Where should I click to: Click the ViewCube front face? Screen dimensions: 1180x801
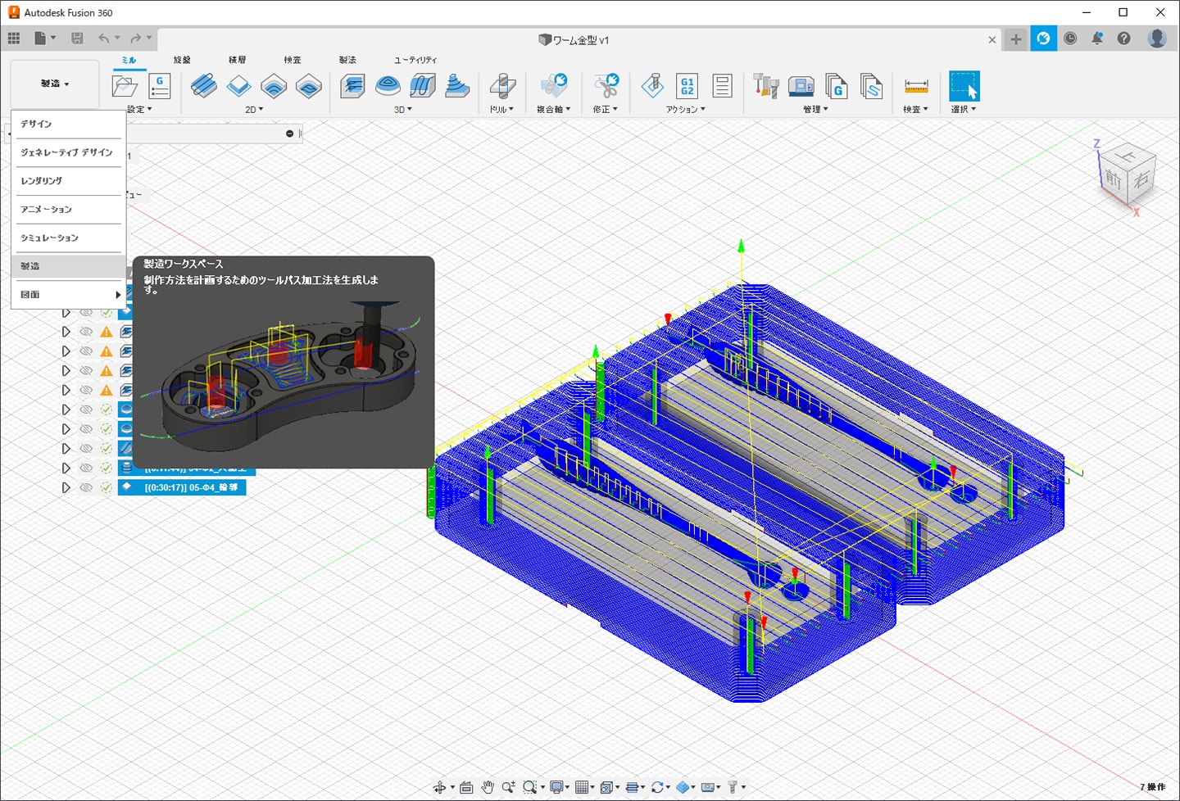pyautogui.click(x=1113, y=179)
